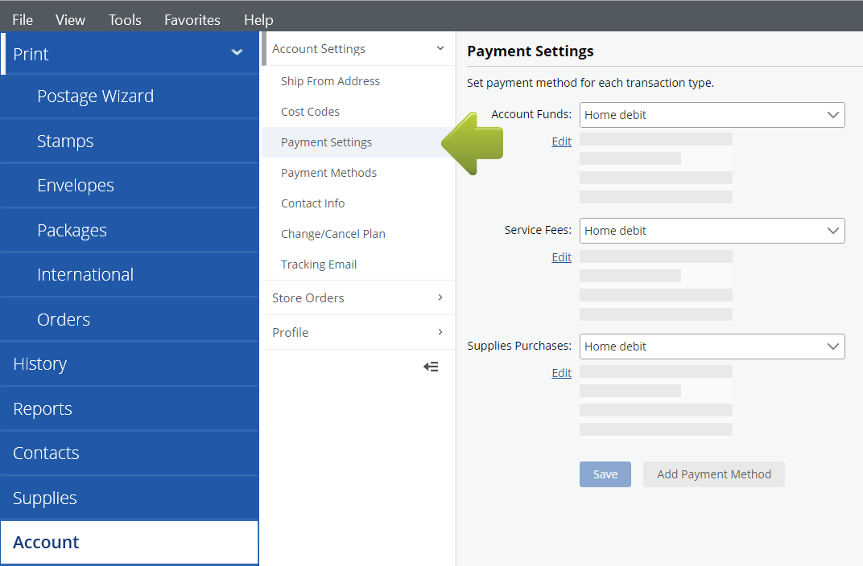Open the Favorites menu

[192, 19]
